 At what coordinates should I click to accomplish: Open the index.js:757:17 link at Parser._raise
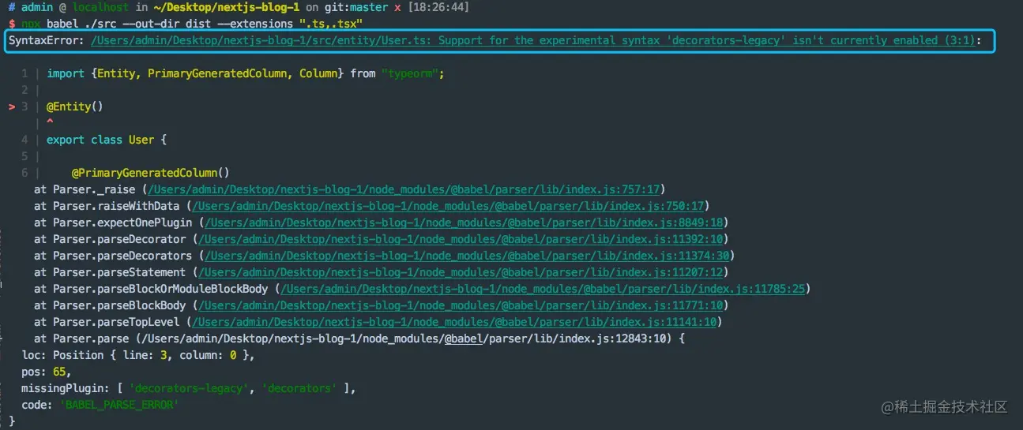tap(404, 189)
